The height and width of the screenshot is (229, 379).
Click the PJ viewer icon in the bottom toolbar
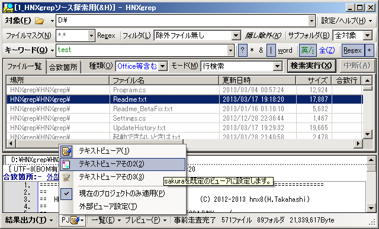point(75,220)
